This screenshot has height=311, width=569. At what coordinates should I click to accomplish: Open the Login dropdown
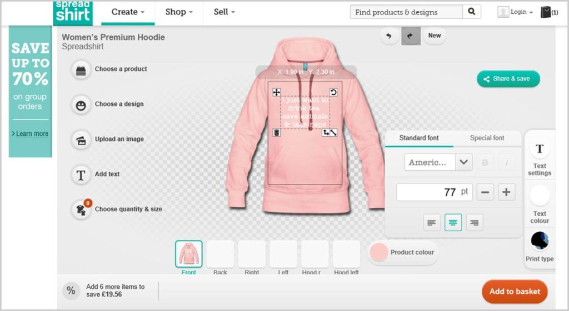click(515, 12)
